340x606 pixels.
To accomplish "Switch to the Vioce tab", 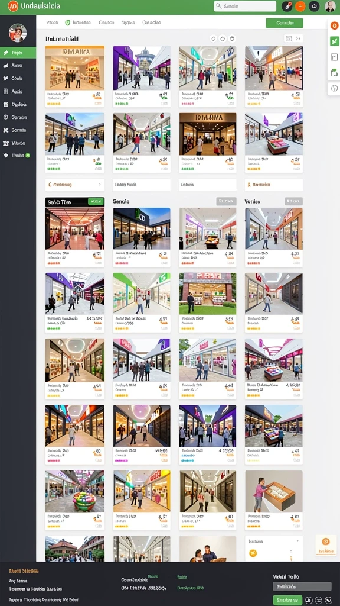I will coord(52,22).
